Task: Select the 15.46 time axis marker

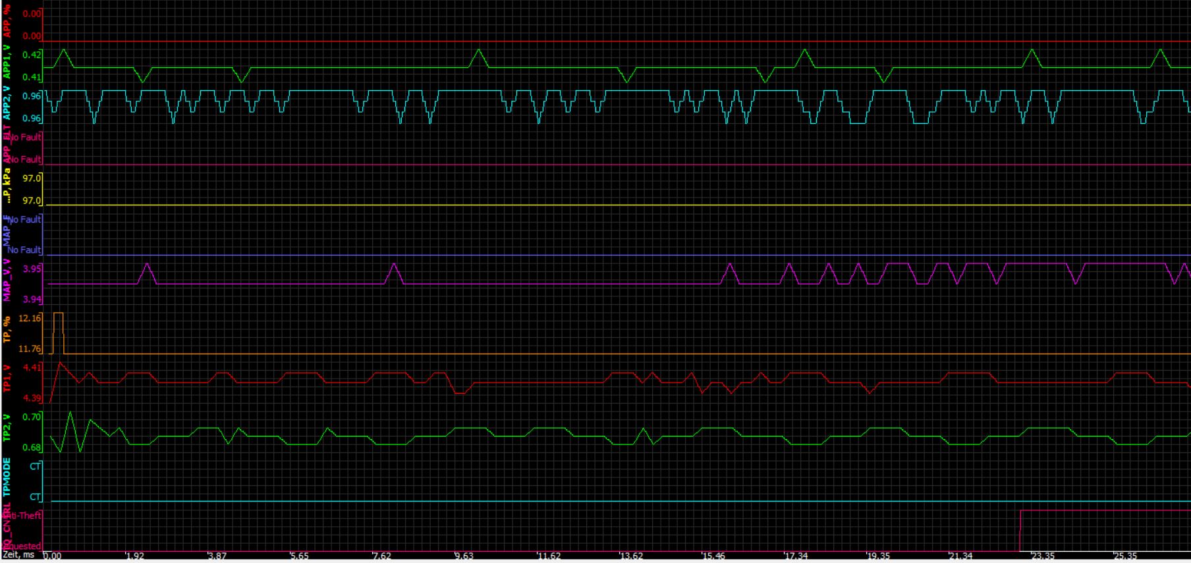Action: point(713,556)
